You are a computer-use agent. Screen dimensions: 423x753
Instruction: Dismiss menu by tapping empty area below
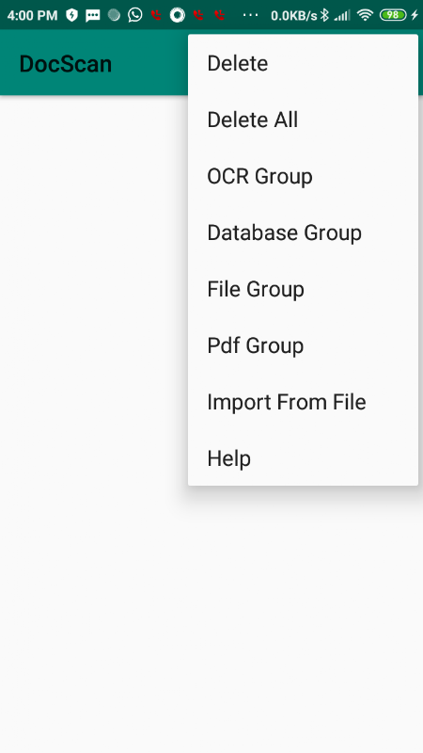(211, 619)
